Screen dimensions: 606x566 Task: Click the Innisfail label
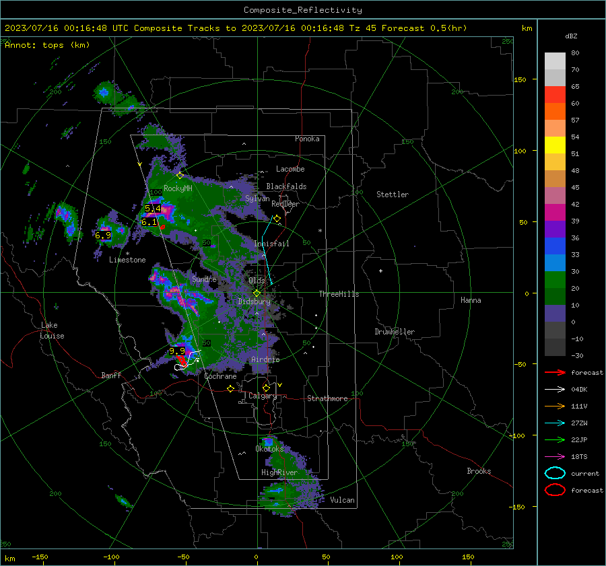point(271,244)
